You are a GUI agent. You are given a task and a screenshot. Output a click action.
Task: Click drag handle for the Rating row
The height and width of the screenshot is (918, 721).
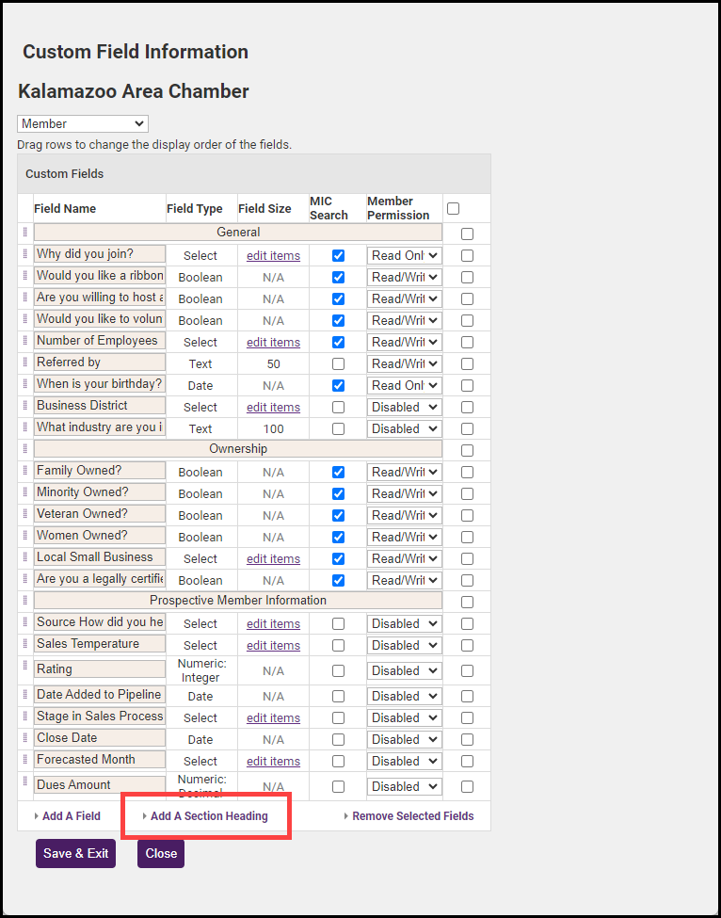[x=25, y=667]
